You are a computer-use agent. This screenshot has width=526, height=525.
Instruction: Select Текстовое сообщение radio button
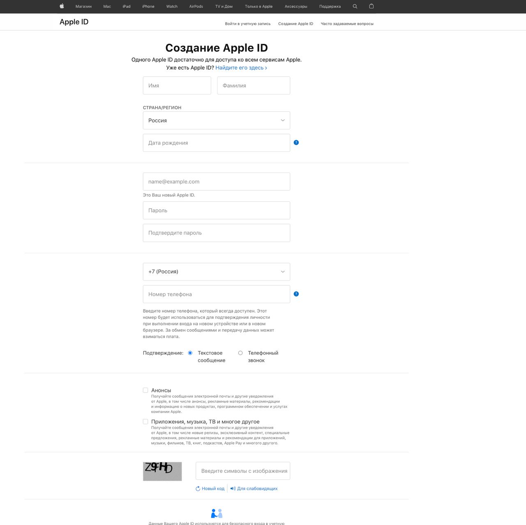coord(190,353)
